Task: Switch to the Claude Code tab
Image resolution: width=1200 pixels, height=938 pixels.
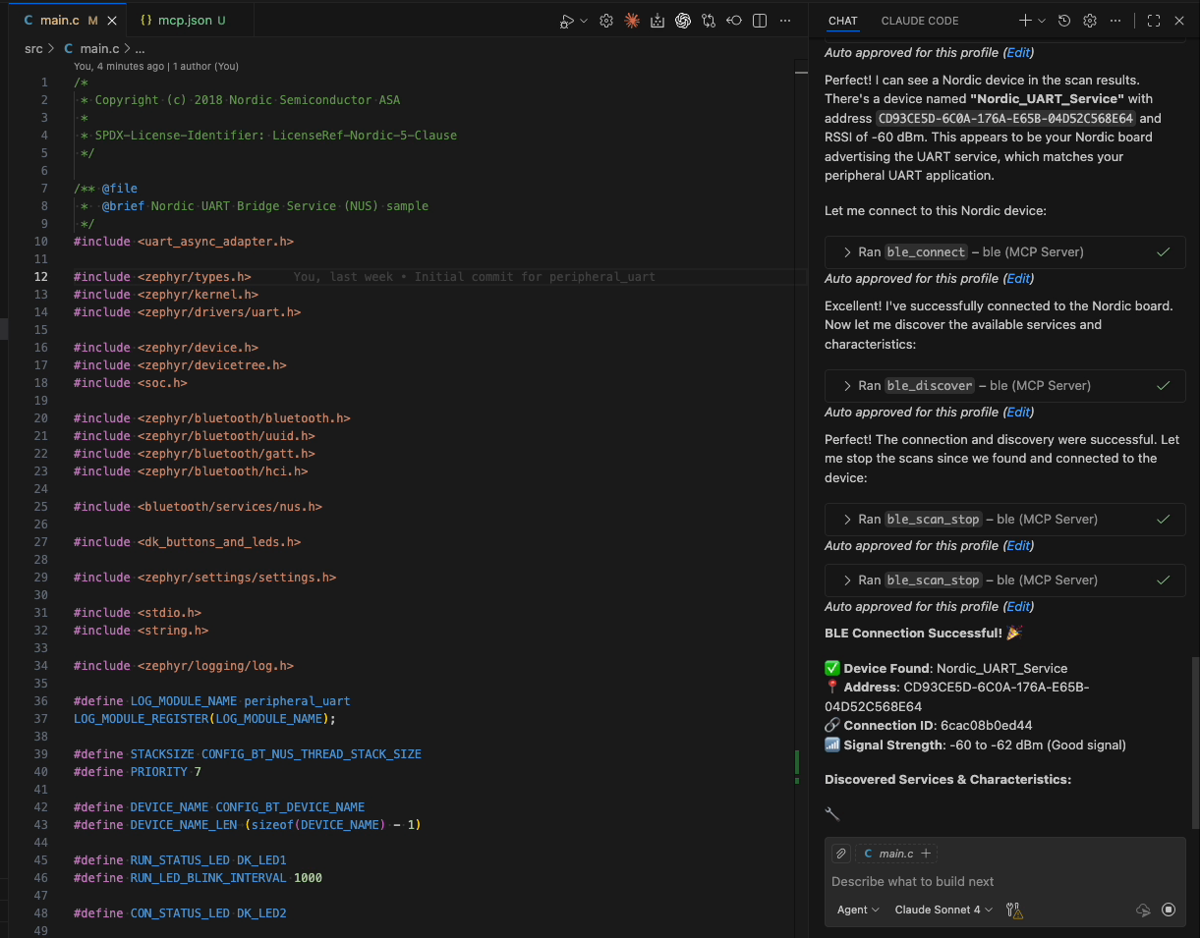Action: coord(919,21)
